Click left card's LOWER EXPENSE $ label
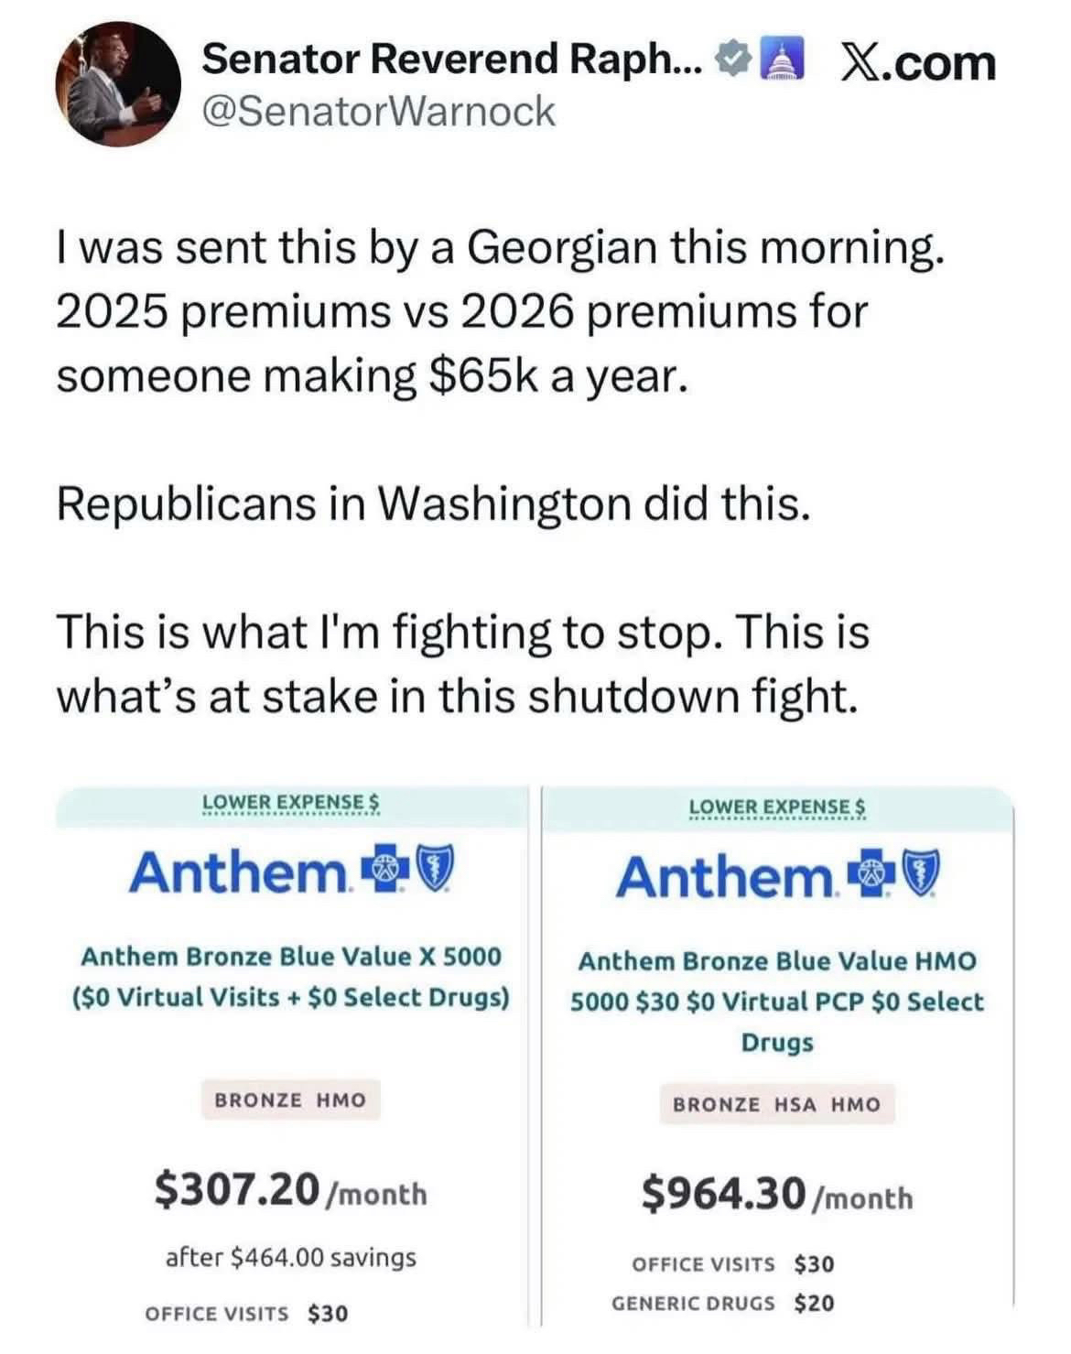 point(291,802)
